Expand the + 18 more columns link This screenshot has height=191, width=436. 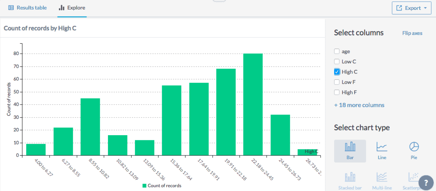[x=359, y=105]
